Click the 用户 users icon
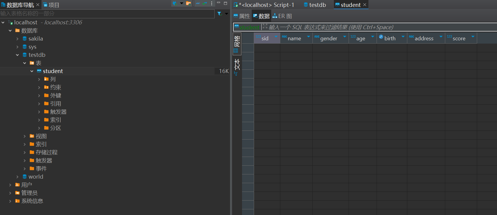Screen dimensions: 497x215 pos(17,185)
